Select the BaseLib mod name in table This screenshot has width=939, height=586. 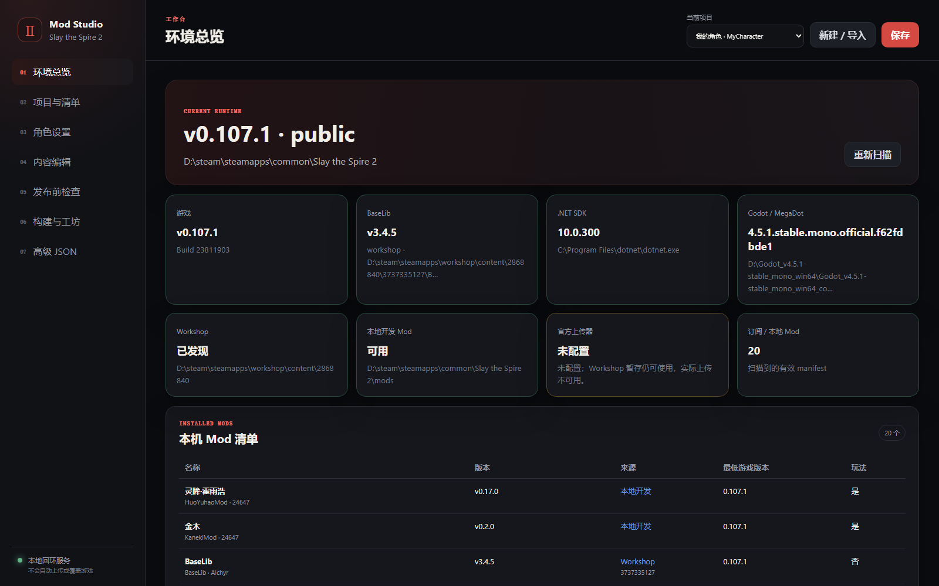[198, 561]
